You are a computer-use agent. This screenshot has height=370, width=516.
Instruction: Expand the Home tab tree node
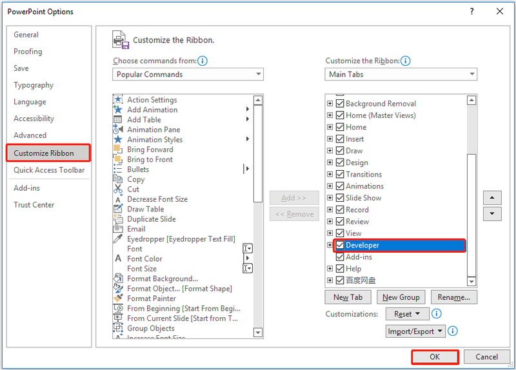[330, 127]
